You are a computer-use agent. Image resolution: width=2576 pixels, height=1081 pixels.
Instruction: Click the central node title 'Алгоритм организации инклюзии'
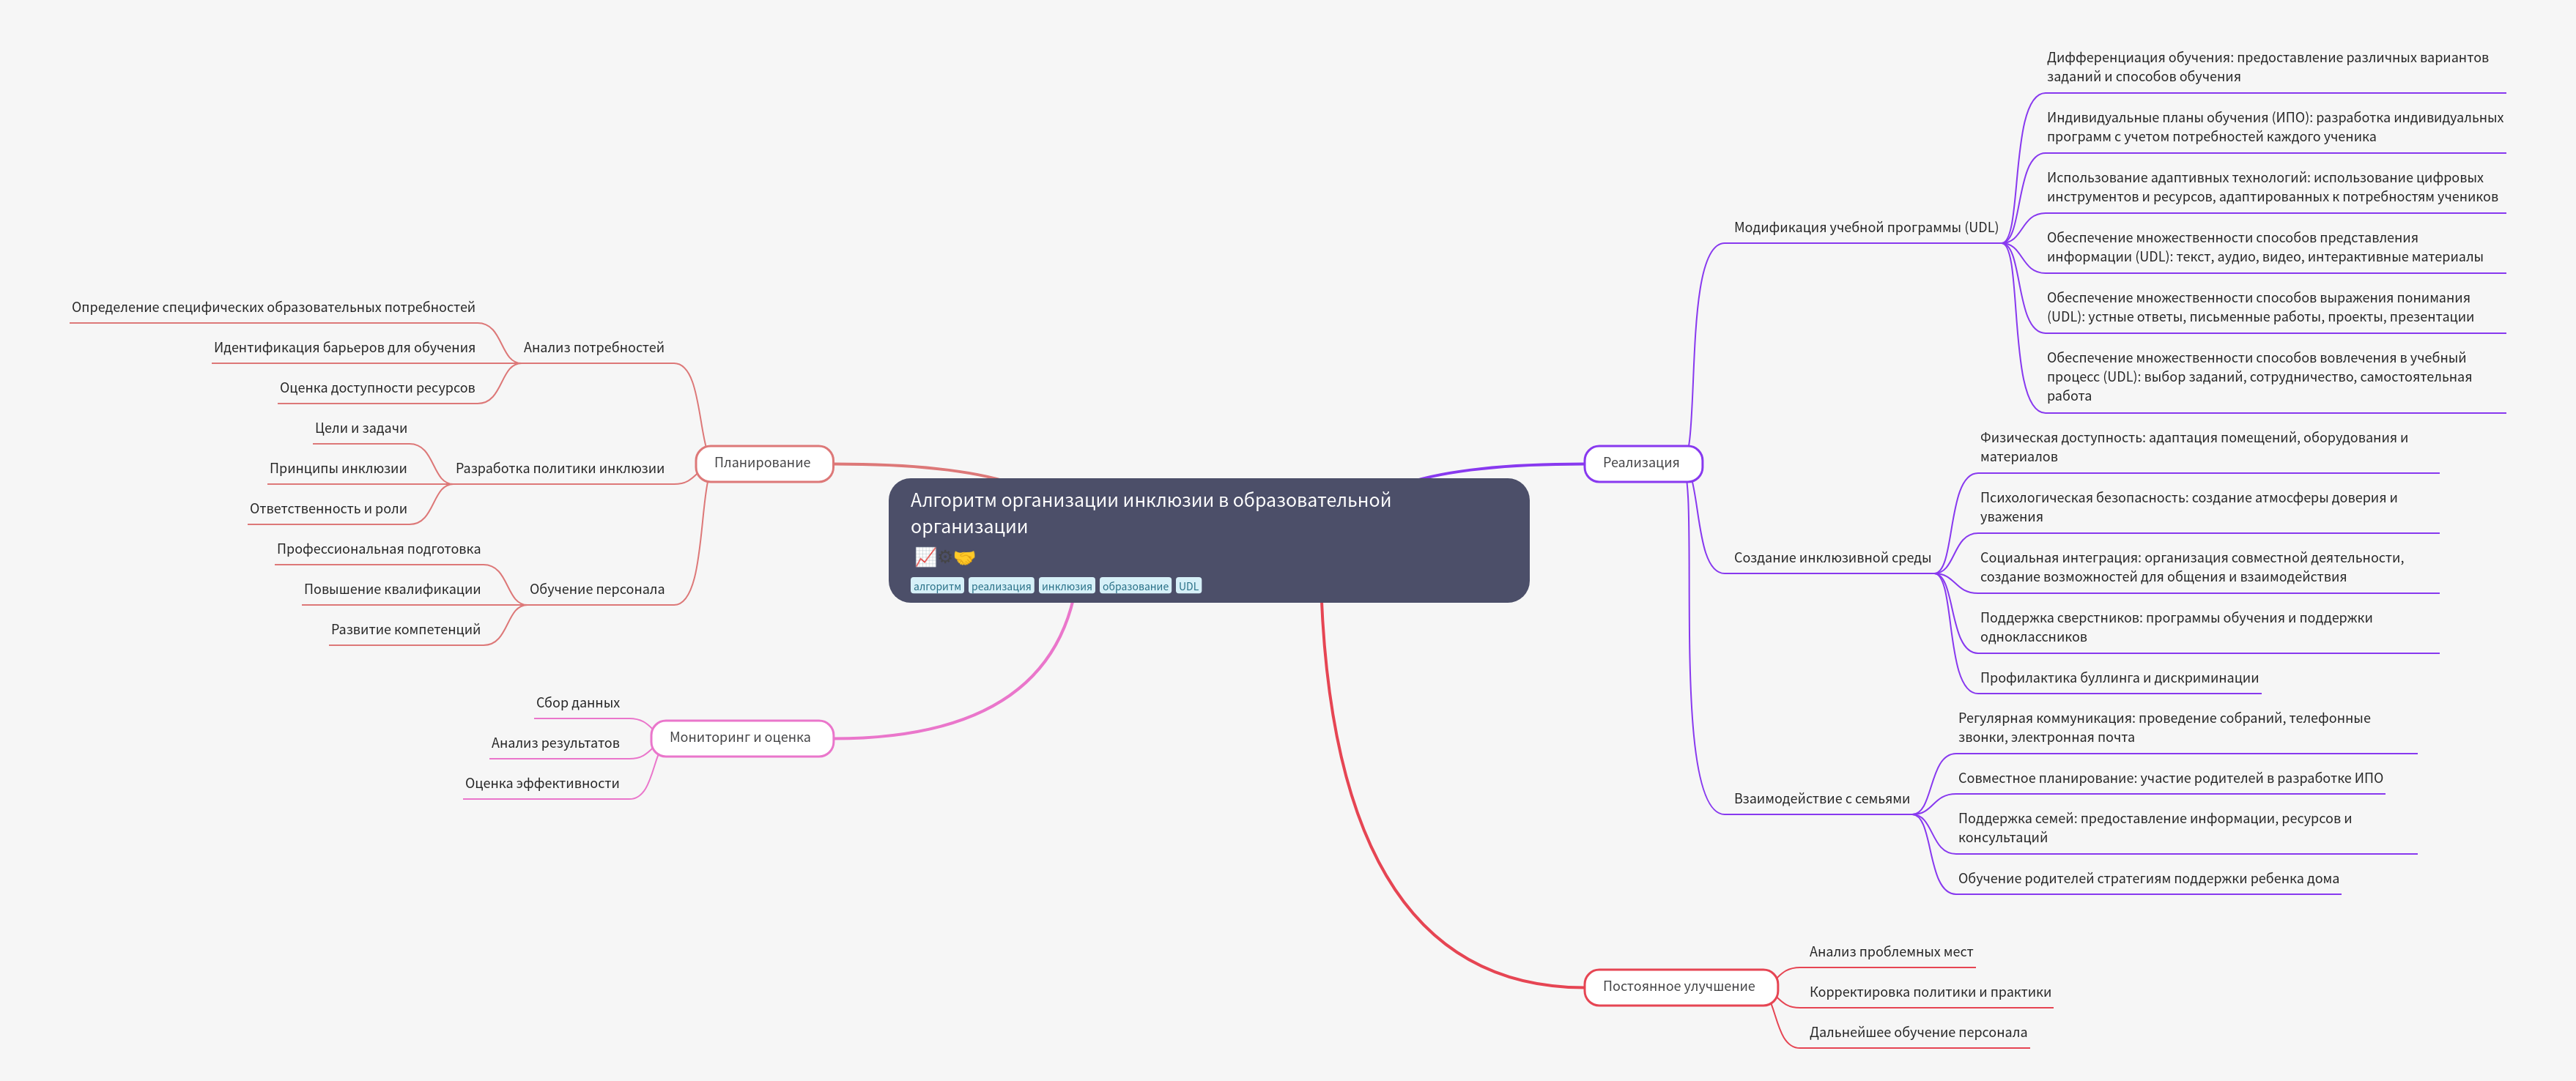coord(1150,513)
